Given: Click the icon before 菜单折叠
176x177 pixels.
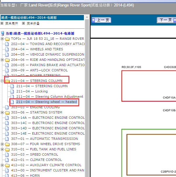Looking at the screenshot, I should pyautogui.click(x=23, y=23).
